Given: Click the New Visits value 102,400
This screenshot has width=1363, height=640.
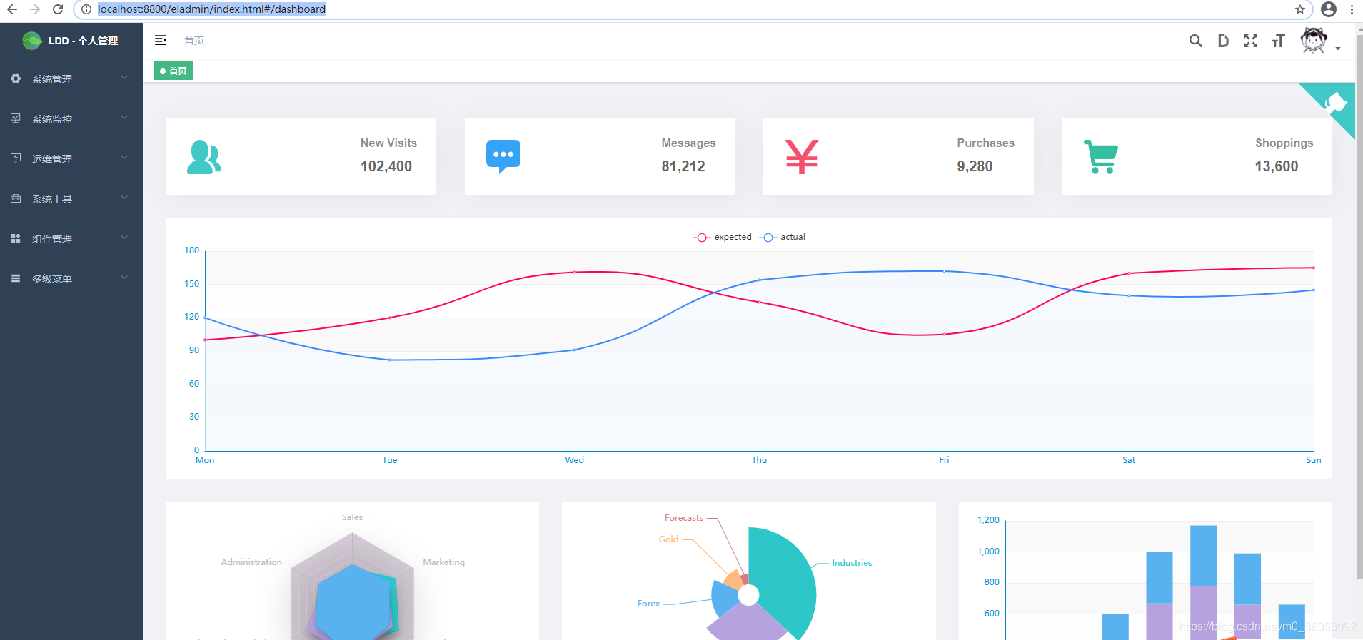Looking at the screenshot, I should pos(386,166).
